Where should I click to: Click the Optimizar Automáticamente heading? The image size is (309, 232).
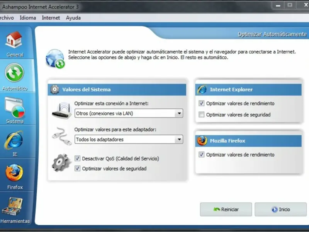pos(272,34)
